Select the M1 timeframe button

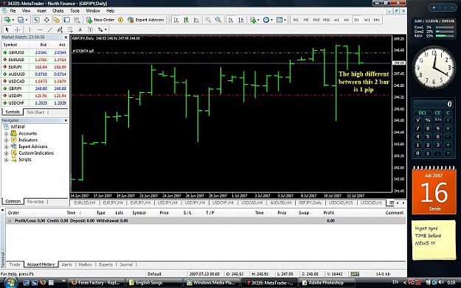pos(296,20)
